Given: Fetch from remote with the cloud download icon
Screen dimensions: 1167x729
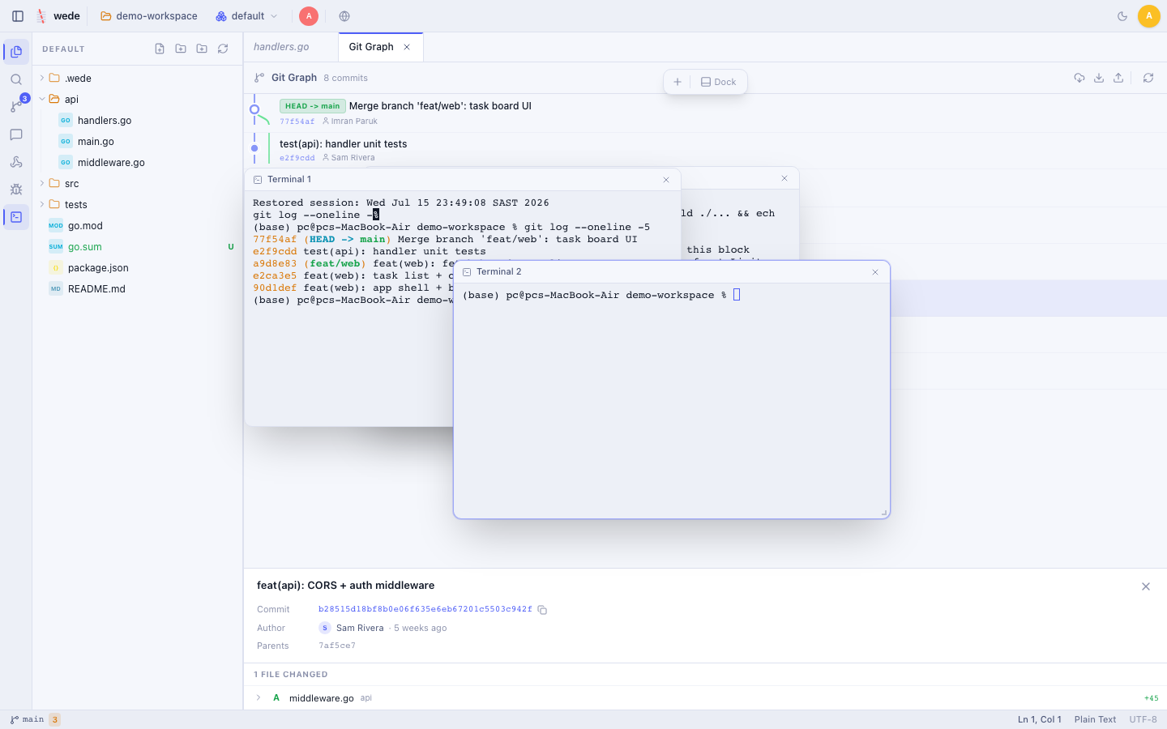Looking at the screenshot, I should [1079, 78].
